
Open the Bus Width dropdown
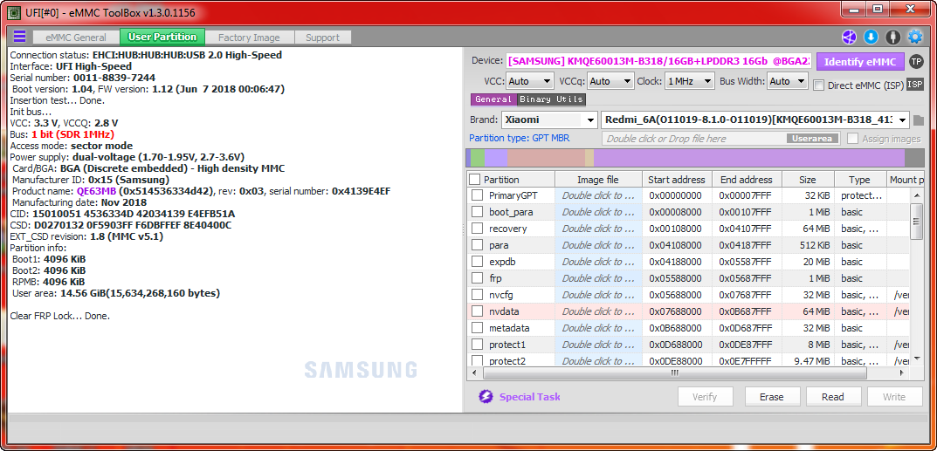pyautogui.click(x=788, y=81)
